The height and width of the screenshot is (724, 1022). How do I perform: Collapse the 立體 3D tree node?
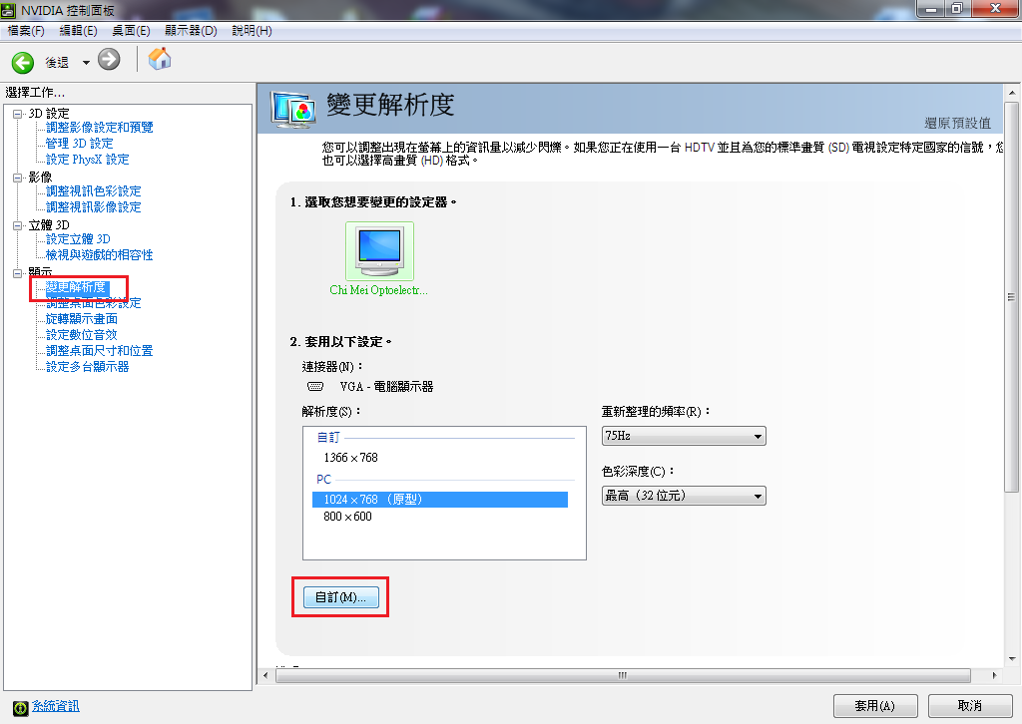click(18, 226)
